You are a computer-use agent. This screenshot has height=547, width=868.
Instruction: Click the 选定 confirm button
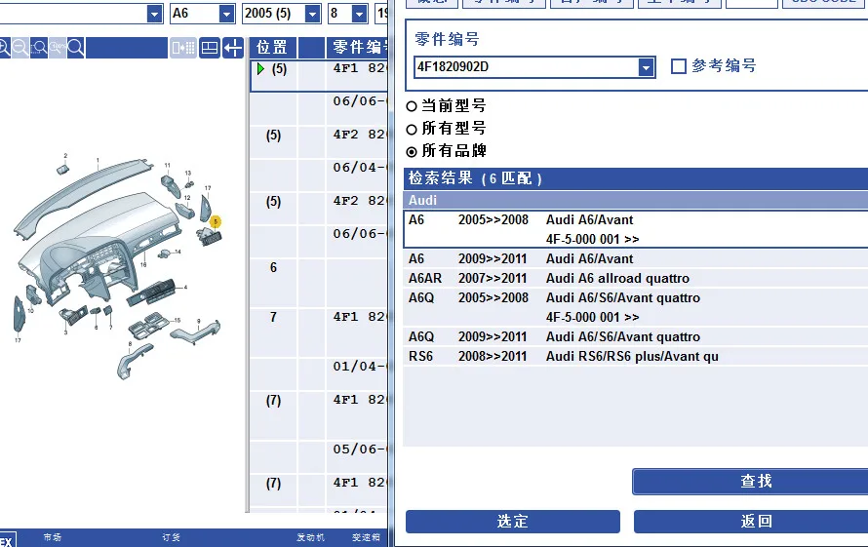[513, 522]
